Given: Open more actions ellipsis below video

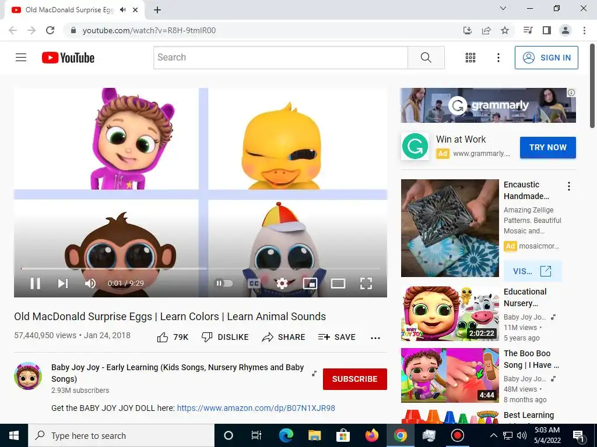Looking at the screenshot, I should pyautogui.click(x=375, y=338).
